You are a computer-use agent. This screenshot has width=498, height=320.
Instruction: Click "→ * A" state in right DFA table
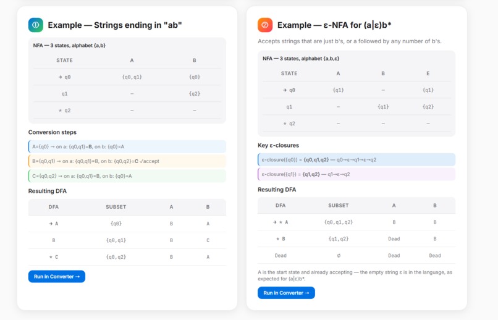281,222
